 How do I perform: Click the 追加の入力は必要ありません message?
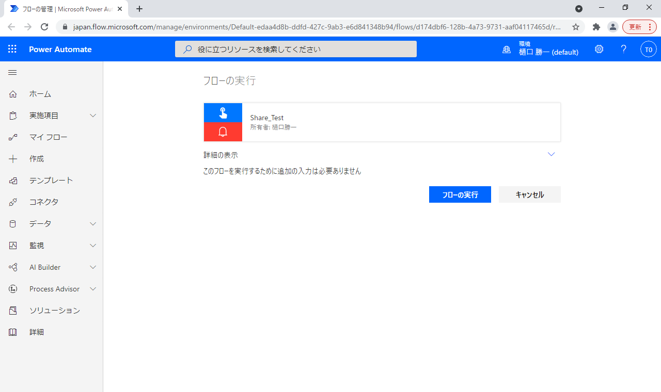[282, 171]
